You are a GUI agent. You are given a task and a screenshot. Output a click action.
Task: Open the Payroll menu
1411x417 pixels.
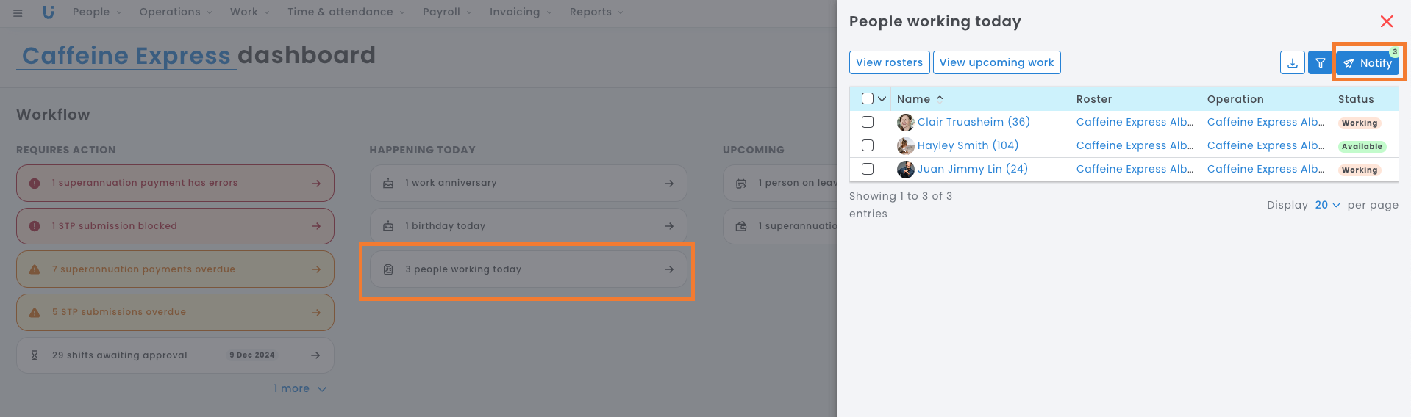coord(447,12)
